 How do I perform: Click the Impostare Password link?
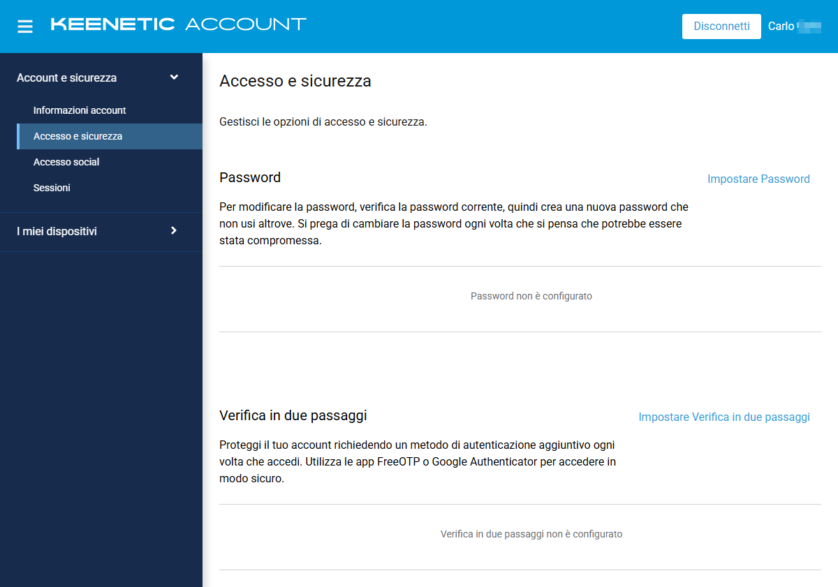(x=758, y=179)
